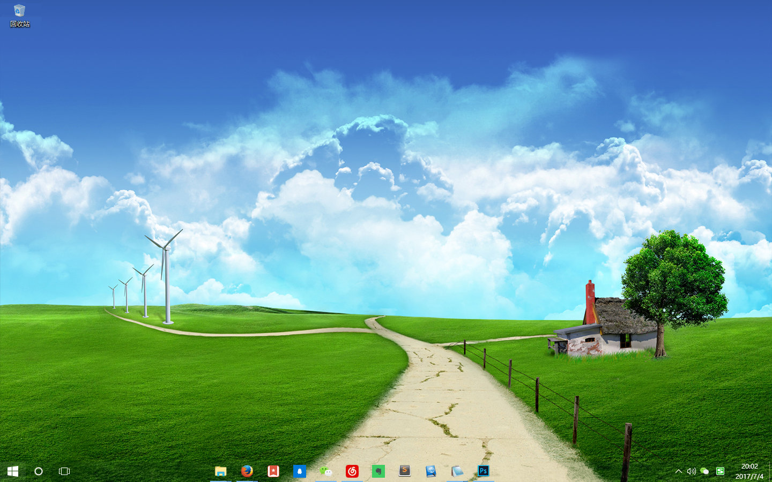Screen dimensions: 772x482
Task: Open File Explorer from the taskbar
Action: coord(221,471)
